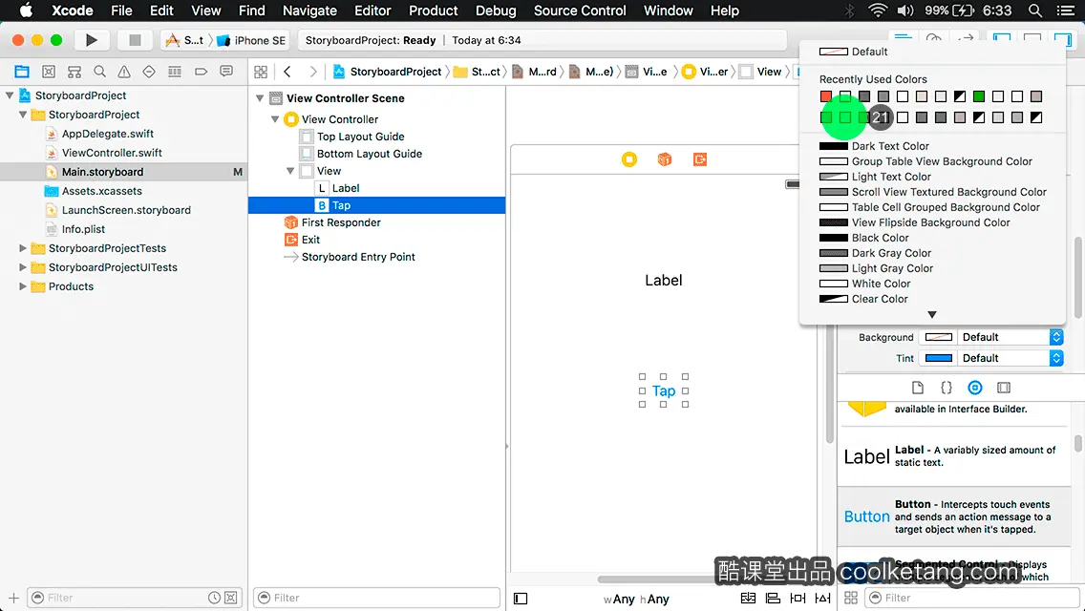Click the First Responder cube dock icon
This screenshot has width=1085, height=611.
tap(665, 159)
